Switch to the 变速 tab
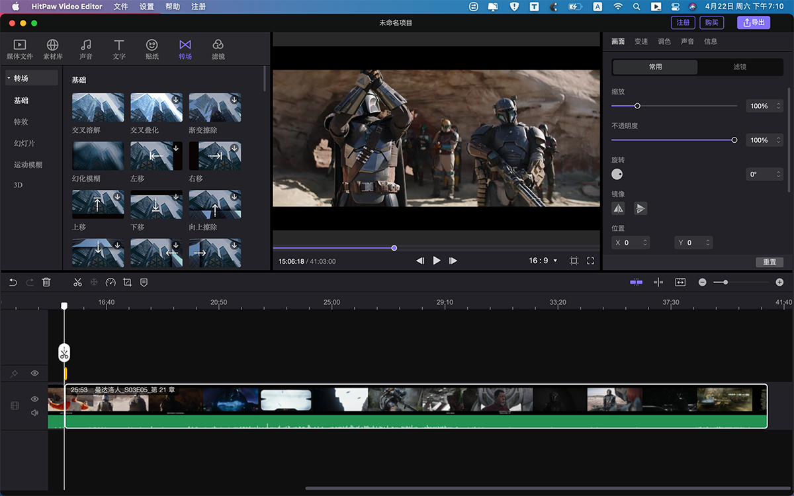The image size is (794, 496). (641, 41)
